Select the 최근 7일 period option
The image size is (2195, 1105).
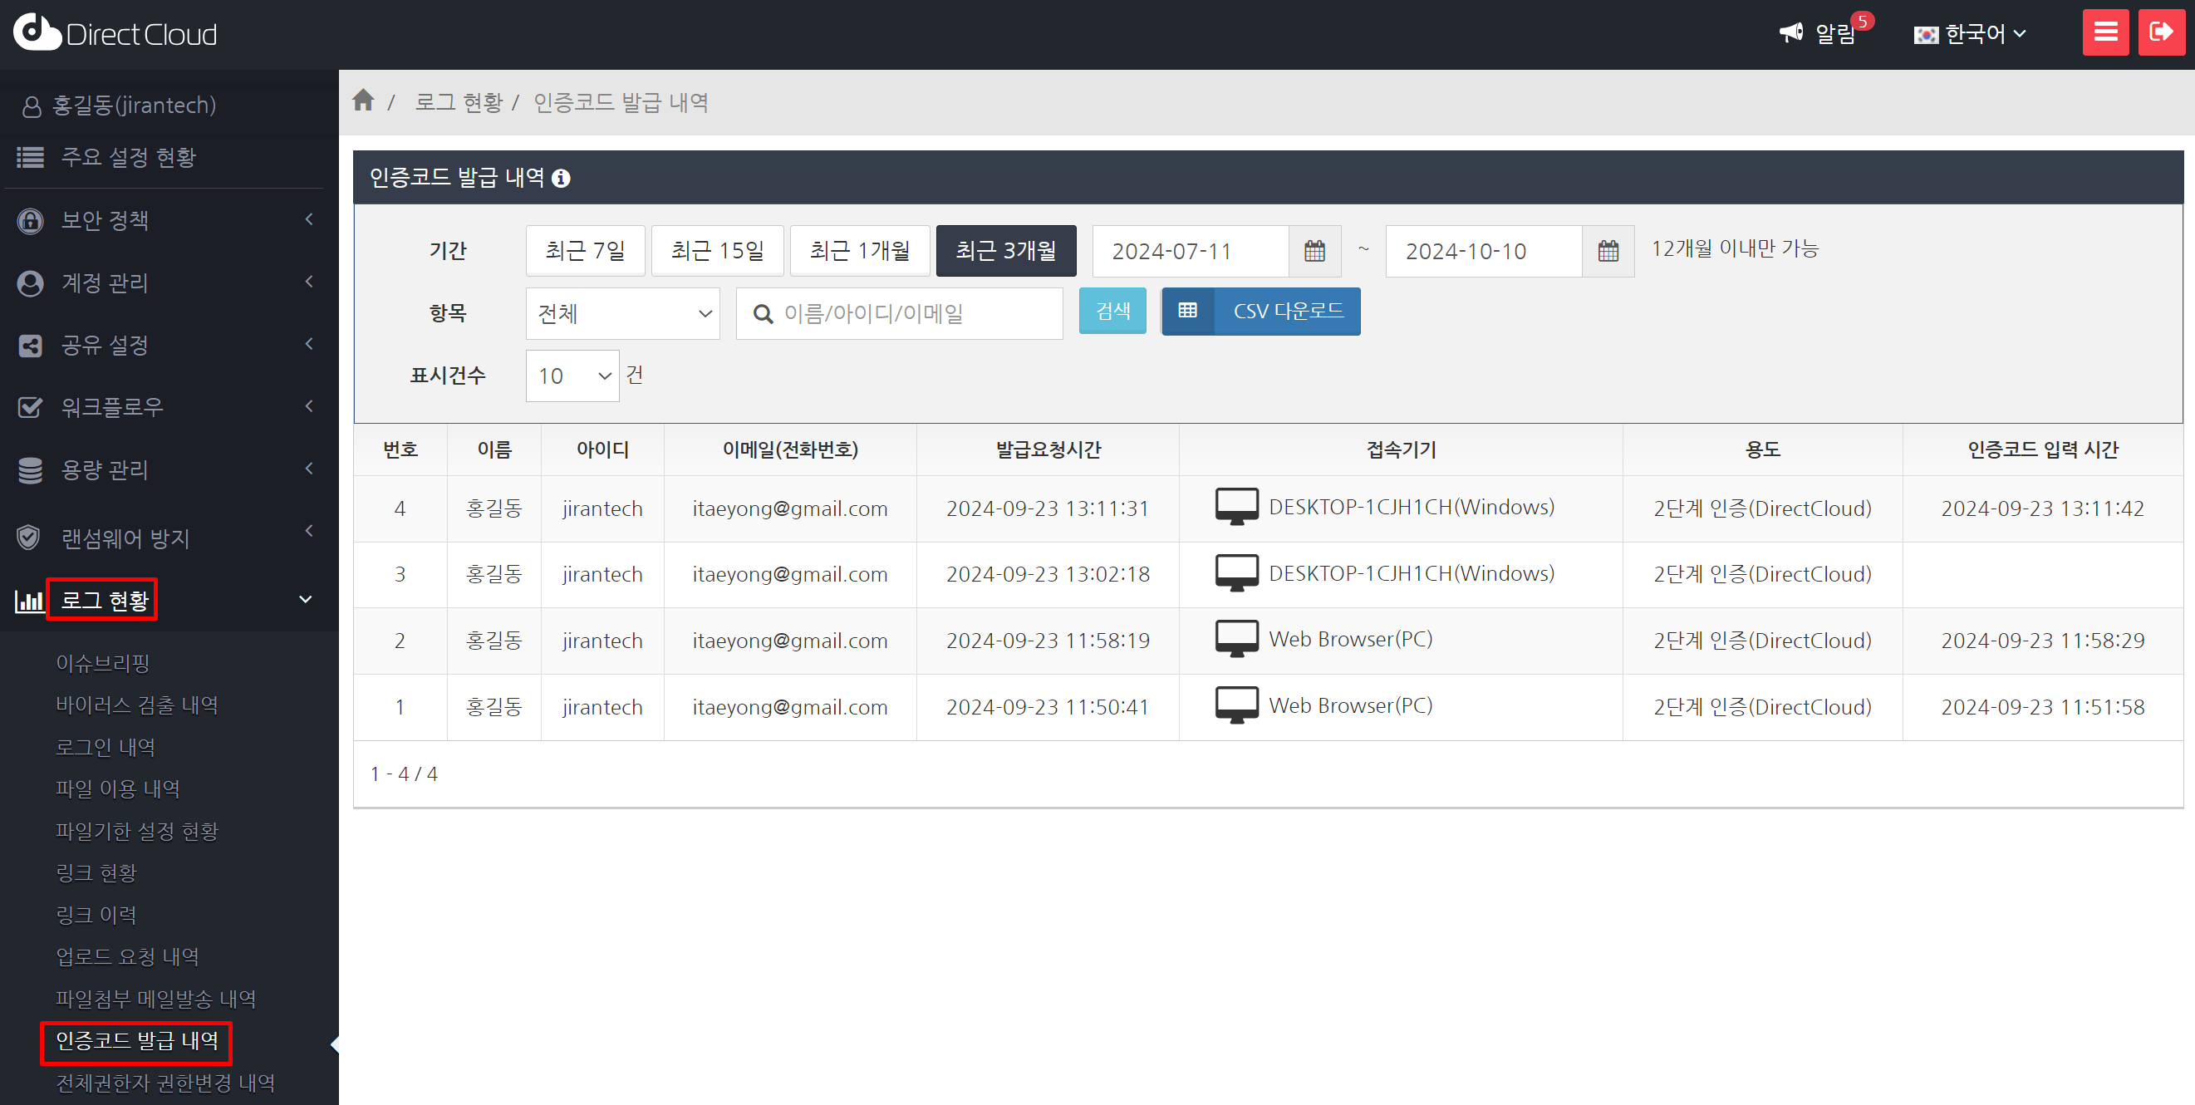coord(585,252)
